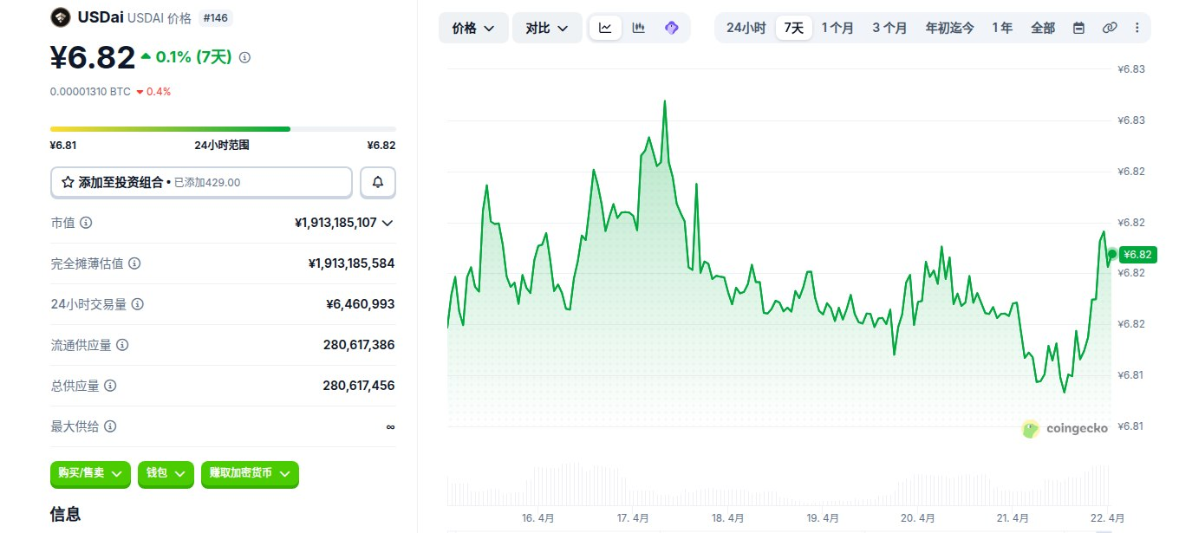This screenshot has width=1179, height=533.
Task: Click the bell price alert icon
Action: click(378, 182)
